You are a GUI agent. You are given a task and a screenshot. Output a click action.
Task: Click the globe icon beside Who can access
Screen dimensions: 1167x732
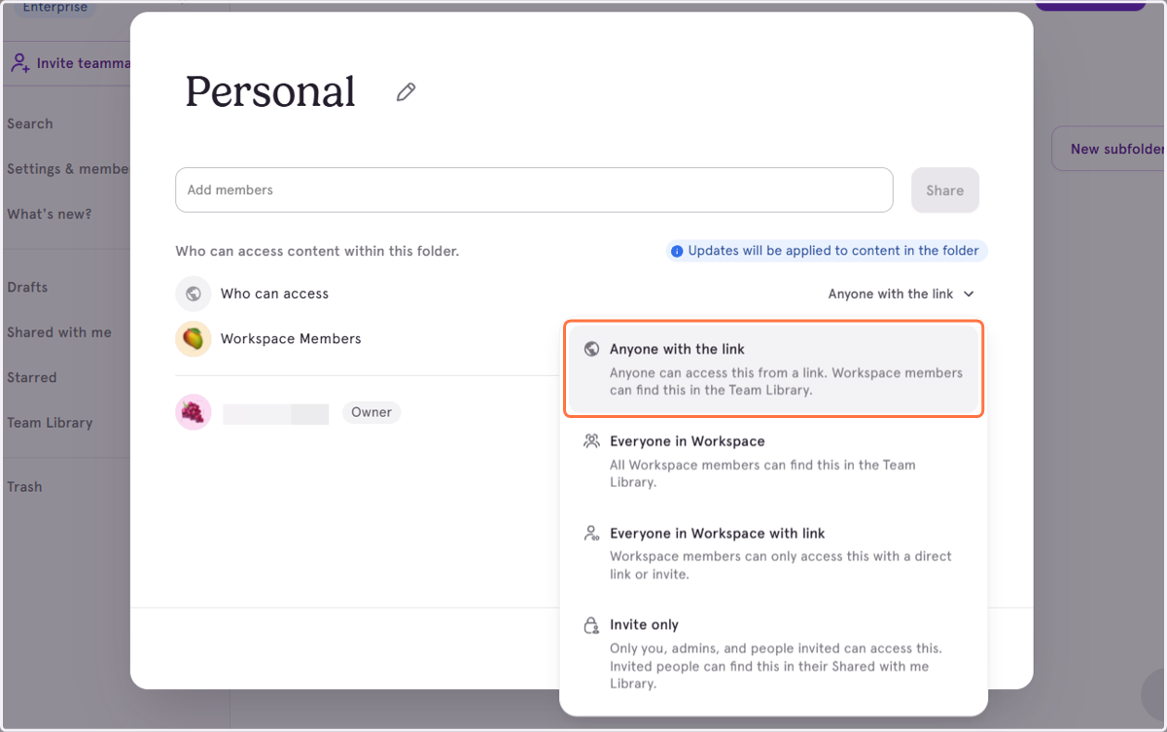pos(194,294)
